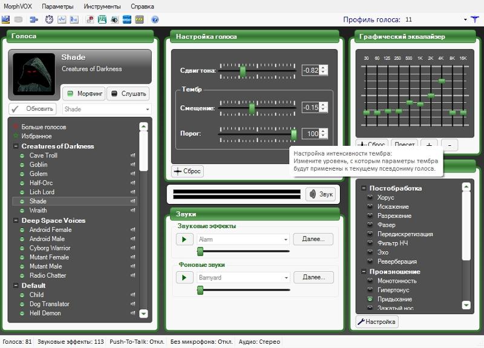Collapse the Creatures of Darkness group
This screenshot has height=348, width=484.
(x=16, y=146)
